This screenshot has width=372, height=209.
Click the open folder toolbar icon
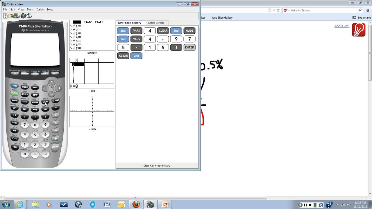tap(11, 16)
